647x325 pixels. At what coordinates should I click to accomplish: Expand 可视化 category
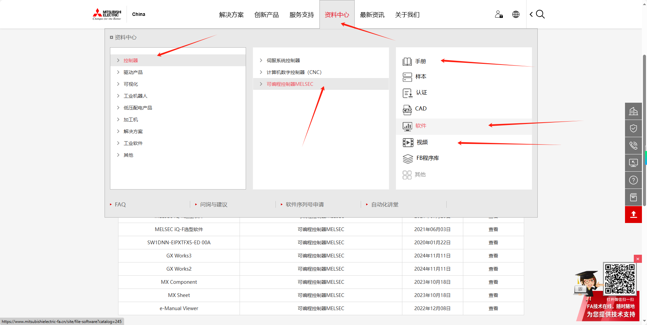pos(178,84)
